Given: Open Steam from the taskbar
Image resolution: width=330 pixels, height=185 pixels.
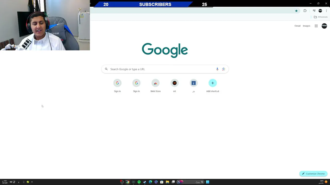Looking at the screenshot, I should pos(145,182).
